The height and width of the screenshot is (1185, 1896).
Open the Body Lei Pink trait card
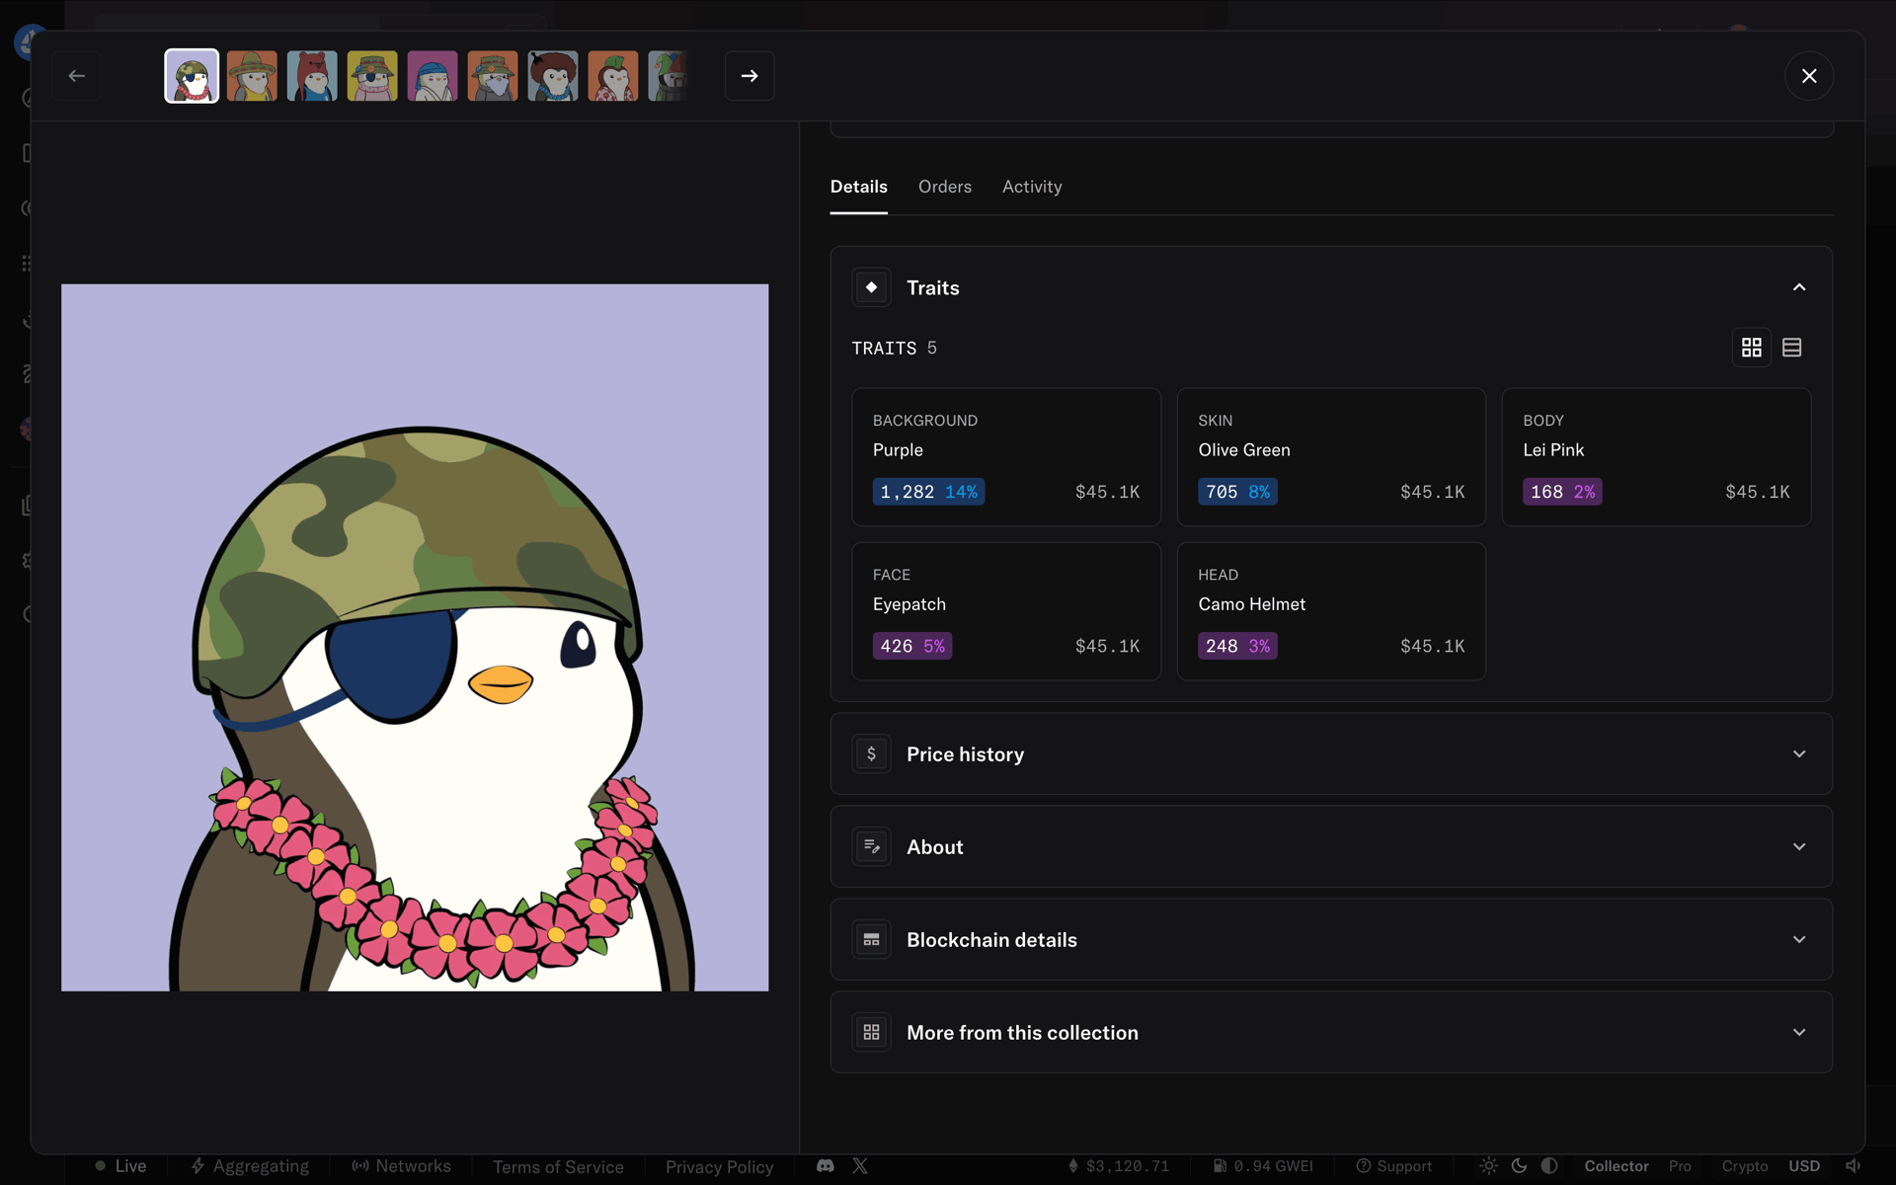tap(1656, 457)
